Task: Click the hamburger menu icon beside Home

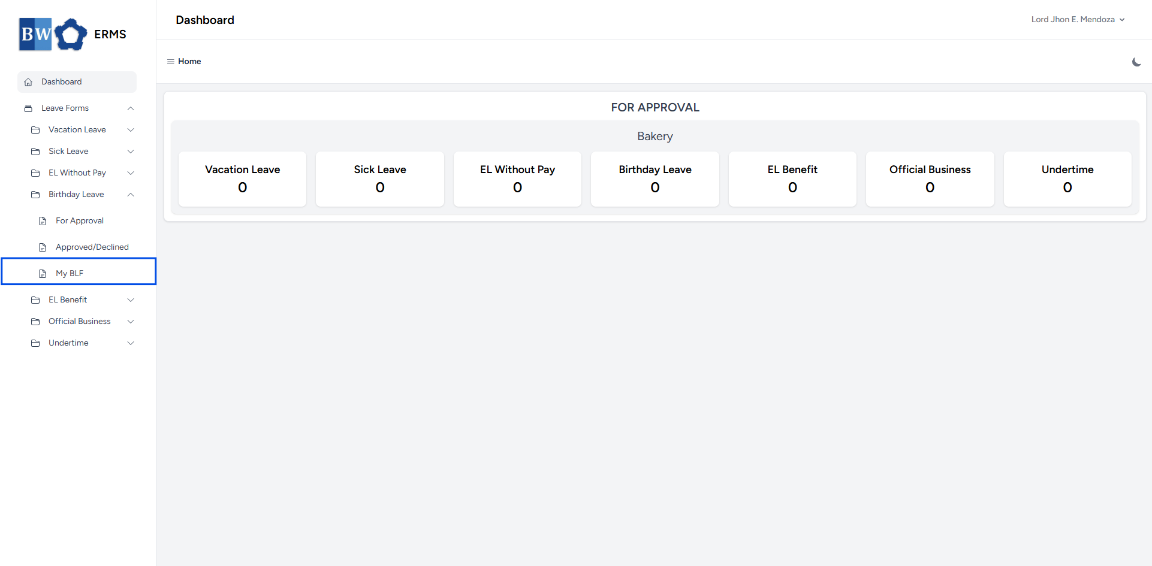Action: 170,62
